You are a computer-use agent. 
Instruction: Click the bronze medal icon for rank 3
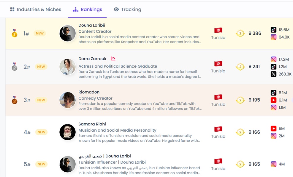pos(15,100)
